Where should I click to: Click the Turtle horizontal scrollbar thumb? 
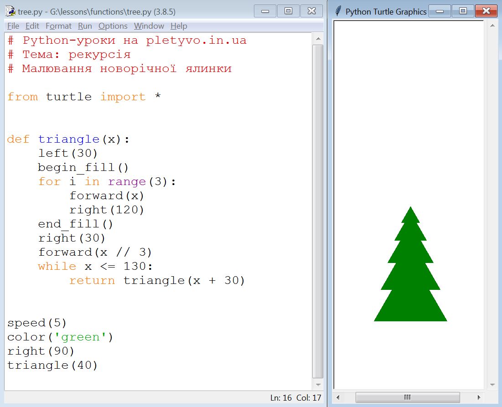pyautogui.click(x=408, y=397)
